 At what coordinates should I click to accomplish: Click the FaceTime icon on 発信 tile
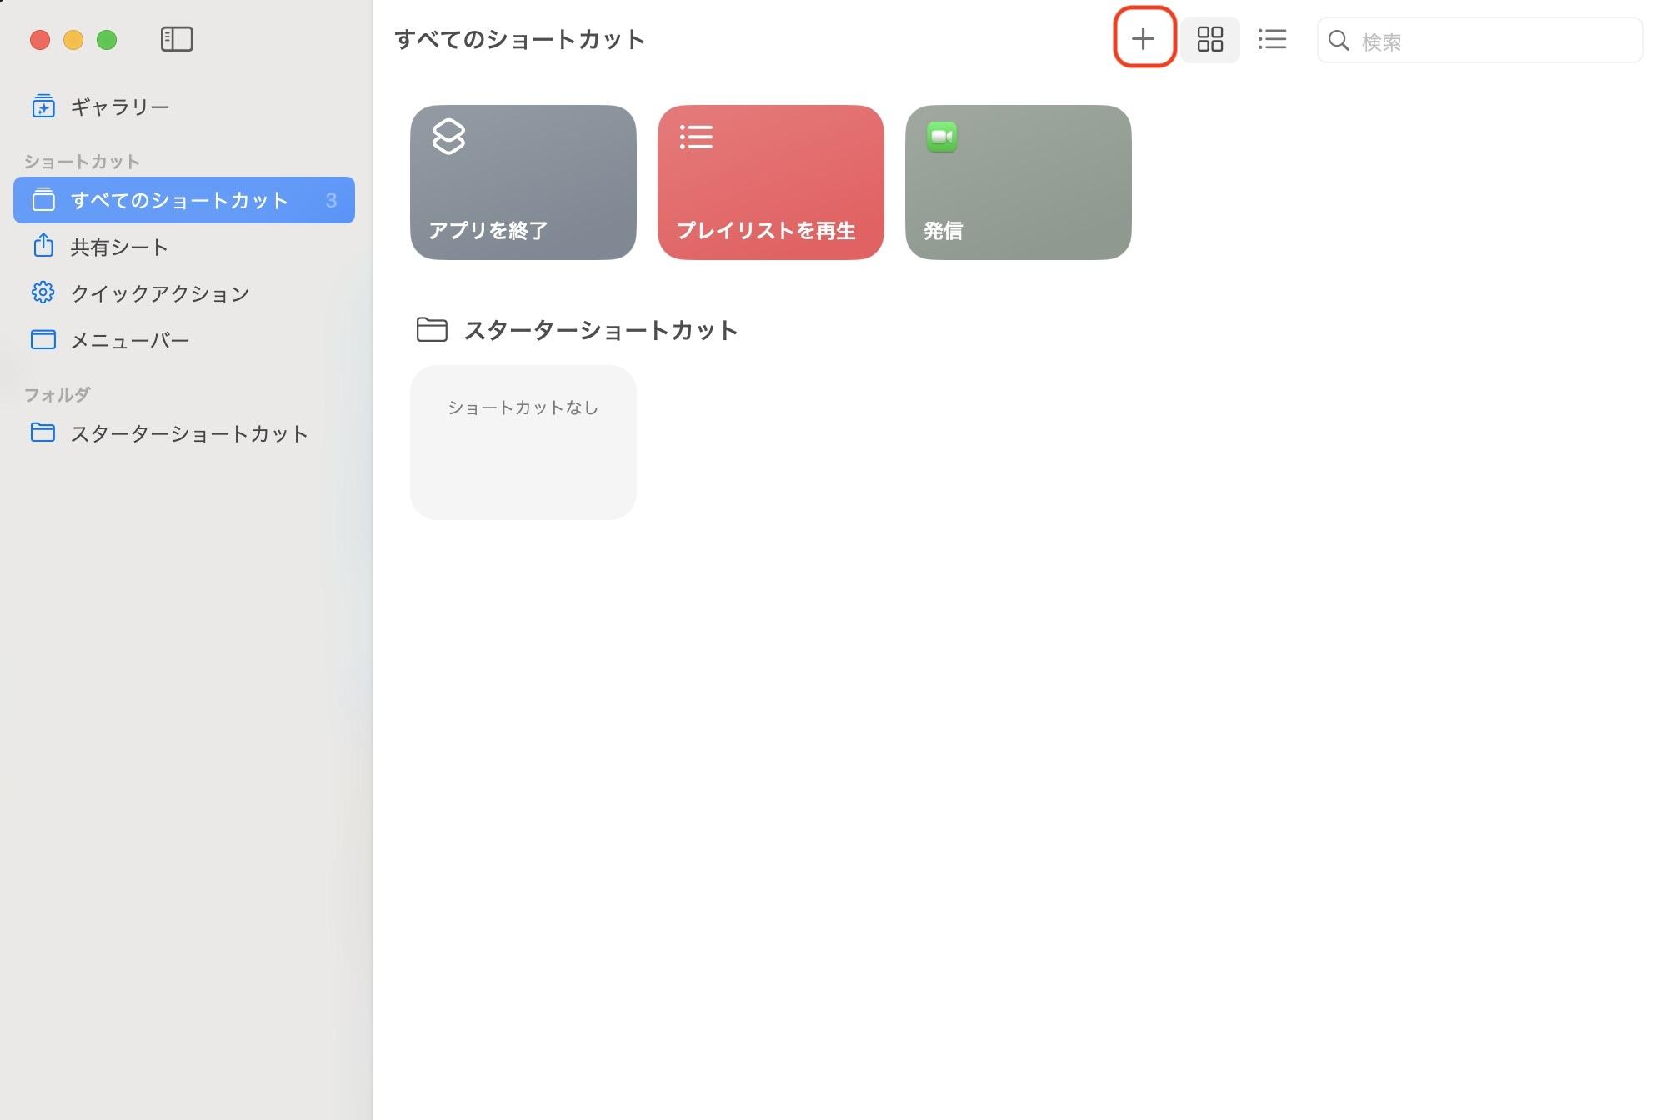pos(942,137)
